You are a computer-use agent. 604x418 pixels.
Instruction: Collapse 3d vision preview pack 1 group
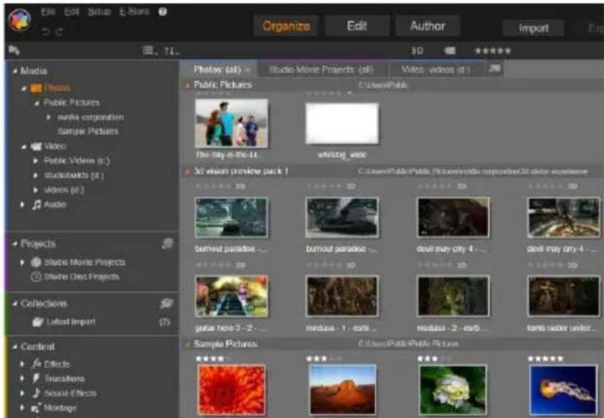tap(188, 172)
